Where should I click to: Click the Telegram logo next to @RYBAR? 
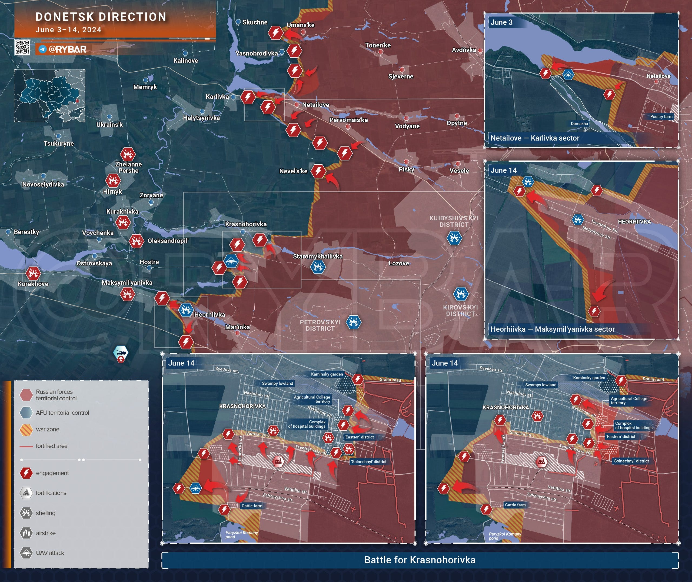(42, 49)
